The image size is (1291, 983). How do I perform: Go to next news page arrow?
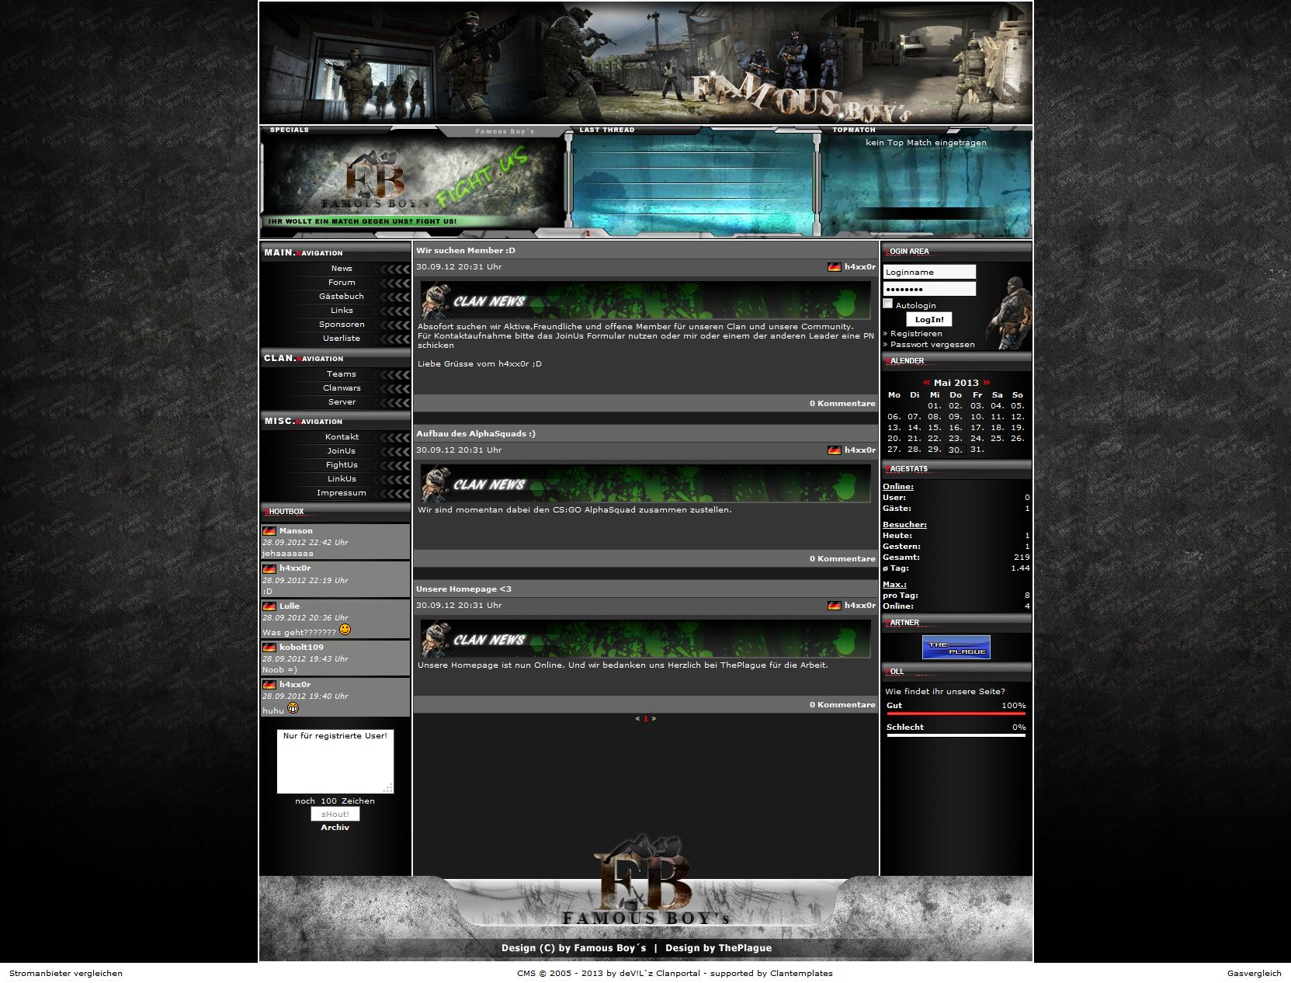click(x=654, y=719)
